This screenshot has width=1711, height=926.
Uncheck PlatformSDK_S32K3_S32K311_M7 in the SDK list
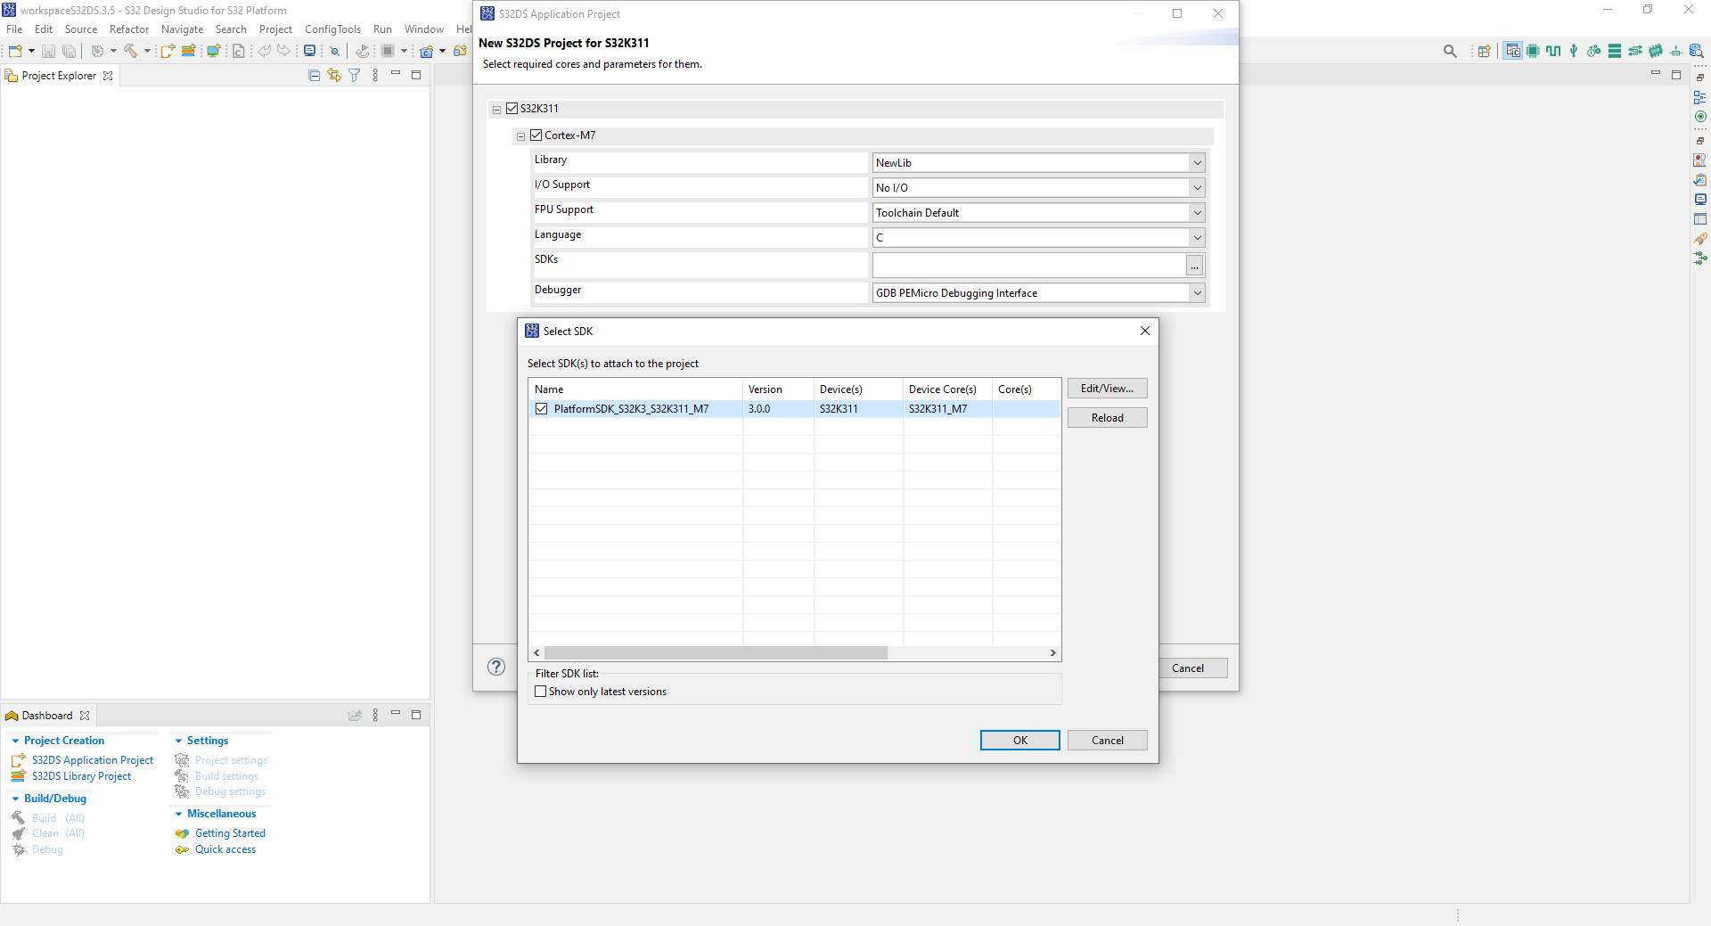point(542,408)
